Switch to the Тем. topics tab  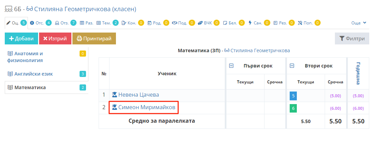pos(107,23)
